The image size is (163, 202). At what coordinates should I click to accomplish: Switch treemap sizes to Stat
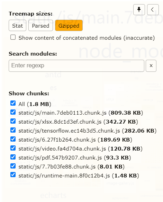pyautogui.click(x=17, y=25)
